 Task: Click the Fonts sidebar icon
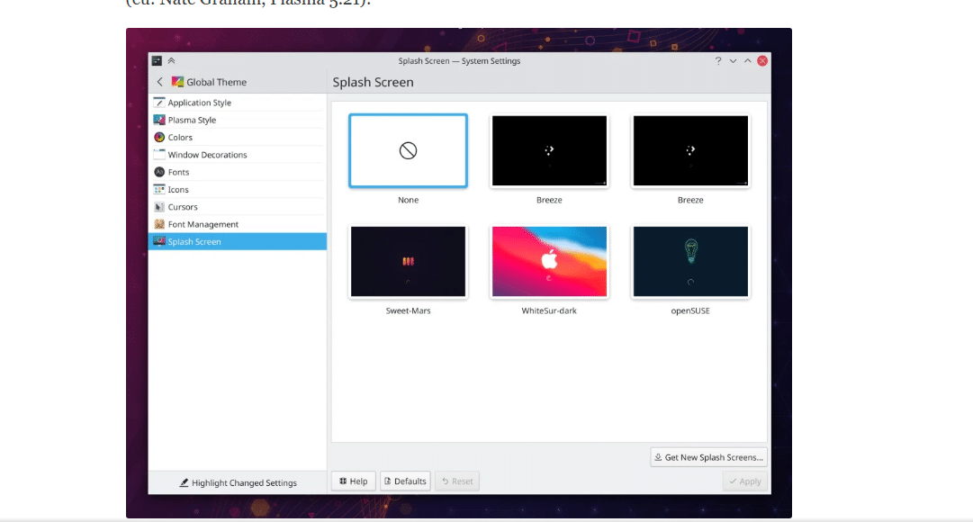(159, 172)
